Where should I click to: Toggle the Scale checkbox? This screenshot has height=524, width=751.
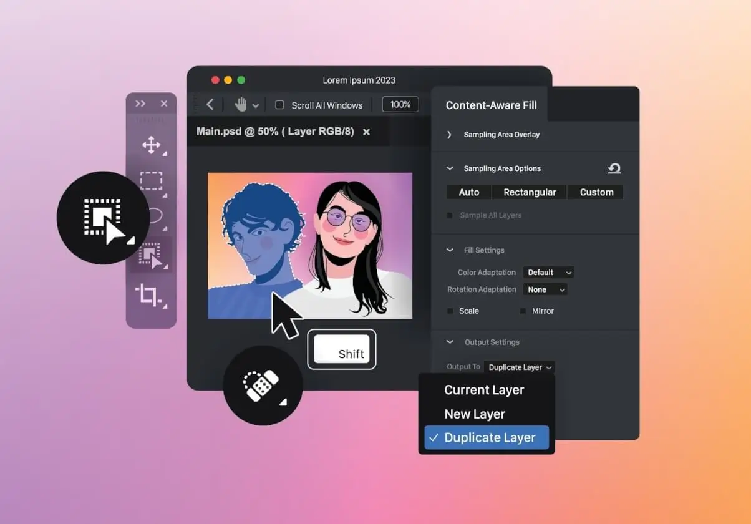(450, 311)
